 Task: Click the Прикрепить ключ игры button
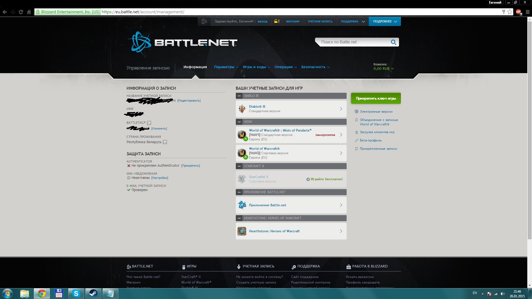pyautogui.click(x=376, y=98)
